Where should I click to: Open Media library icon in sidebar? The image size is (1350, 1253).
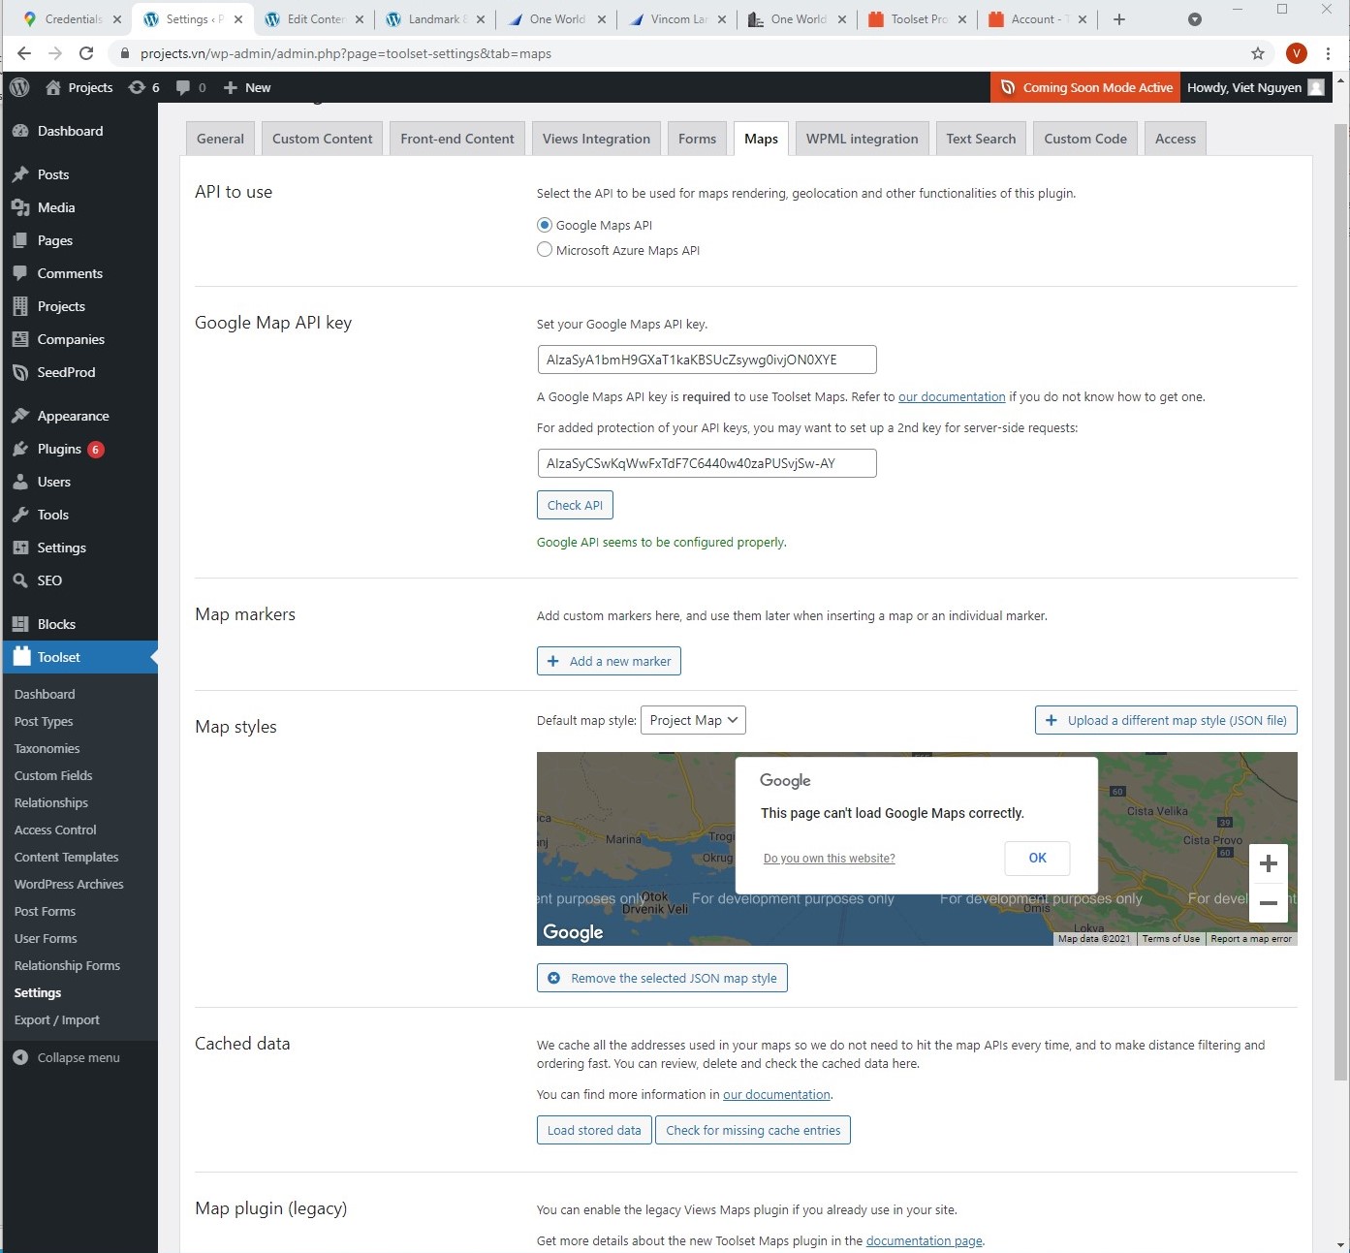pos(20,207)
